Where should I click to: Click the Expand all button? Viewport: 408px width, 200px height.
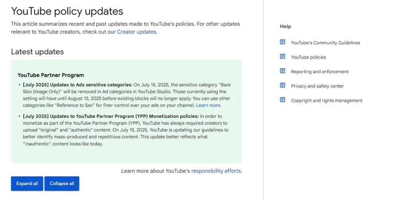click(27, 184)
